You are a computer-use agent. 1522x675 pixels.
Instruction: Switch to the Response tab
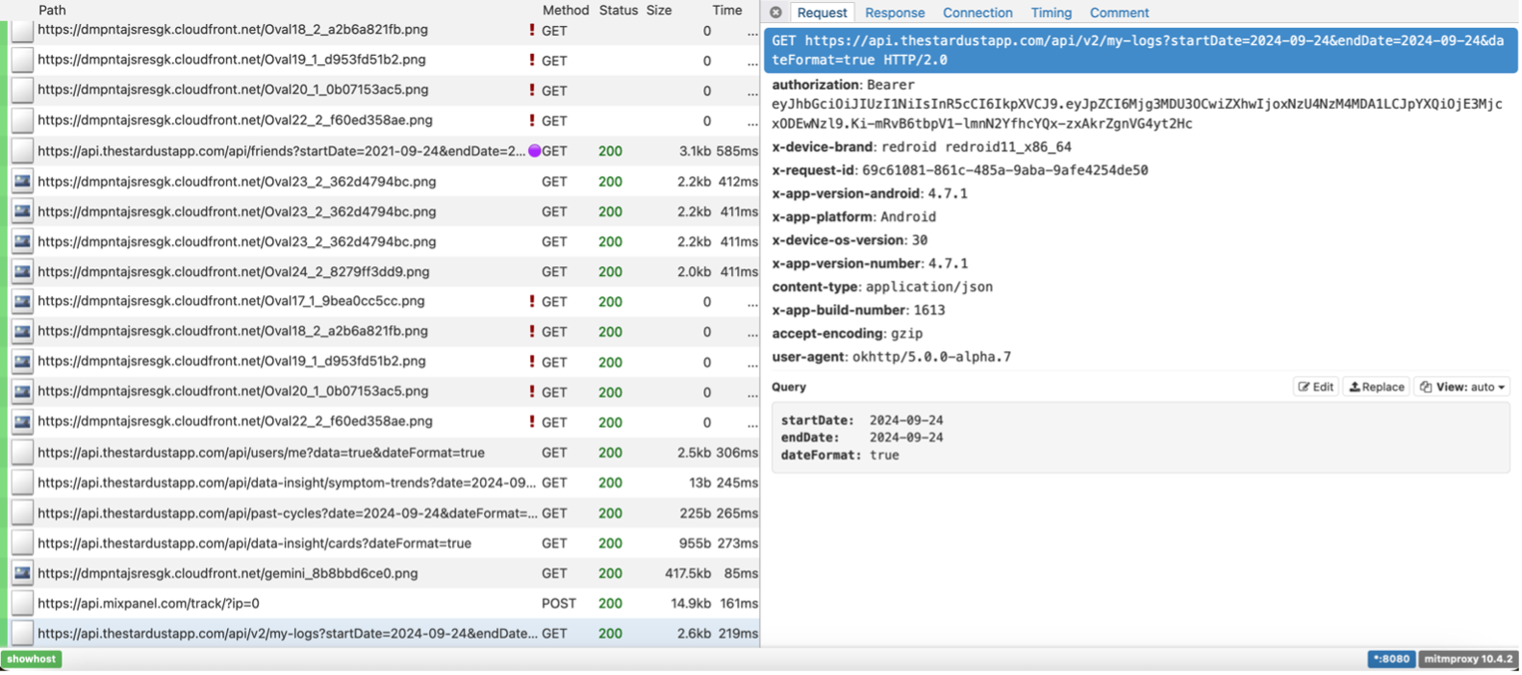click(894, 12)
